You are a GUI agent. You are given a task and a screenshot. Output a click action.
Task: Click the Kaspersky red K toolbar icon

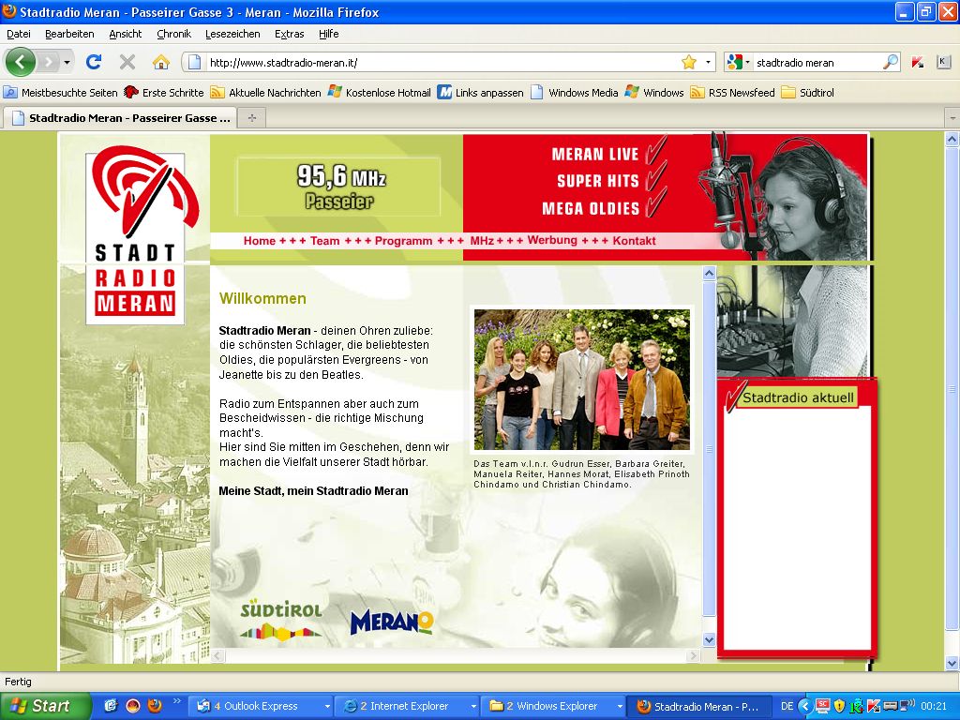click(x=917, y=62)
